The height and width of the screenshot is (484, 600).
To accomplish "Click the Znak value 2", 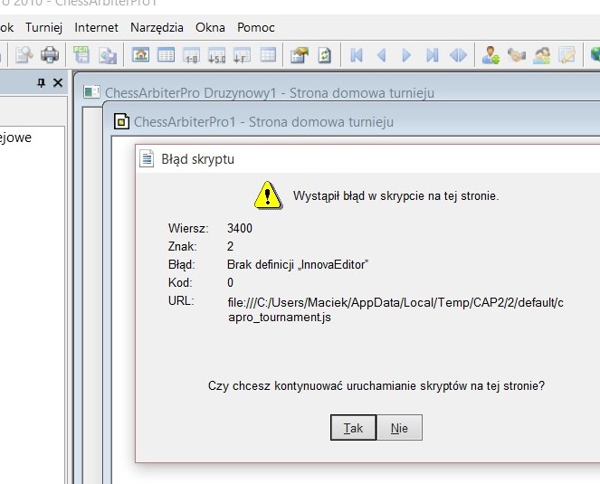I will coord(231,246).
